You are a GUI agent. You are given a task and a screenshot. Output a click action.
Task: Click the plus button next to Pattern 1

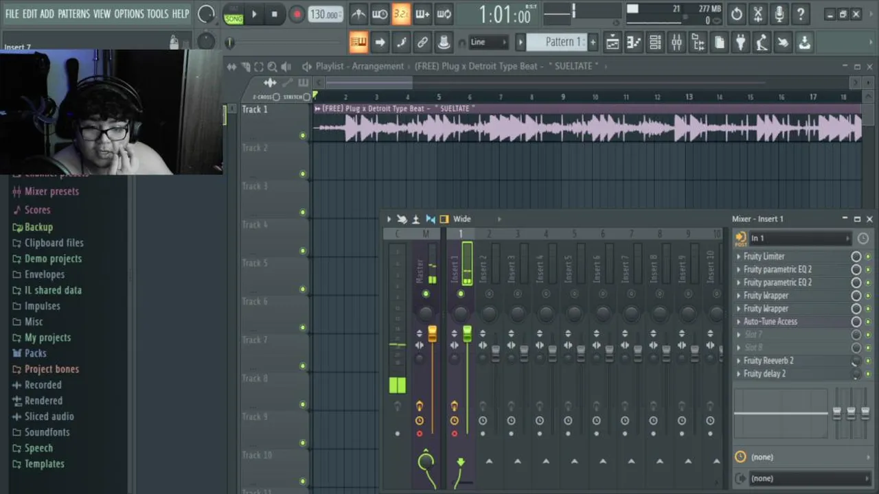[x=593, y=43]
